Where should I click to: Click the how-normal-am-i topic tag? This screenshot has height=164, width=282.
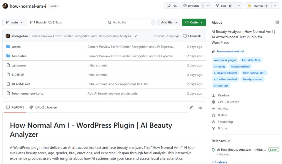tap(254, 73)
